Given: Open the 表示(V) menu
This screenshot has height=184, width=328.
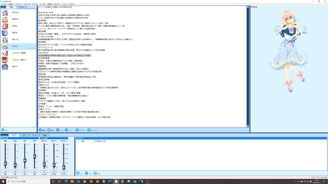Looking at the screenshot, I should (x=57, y=4).
